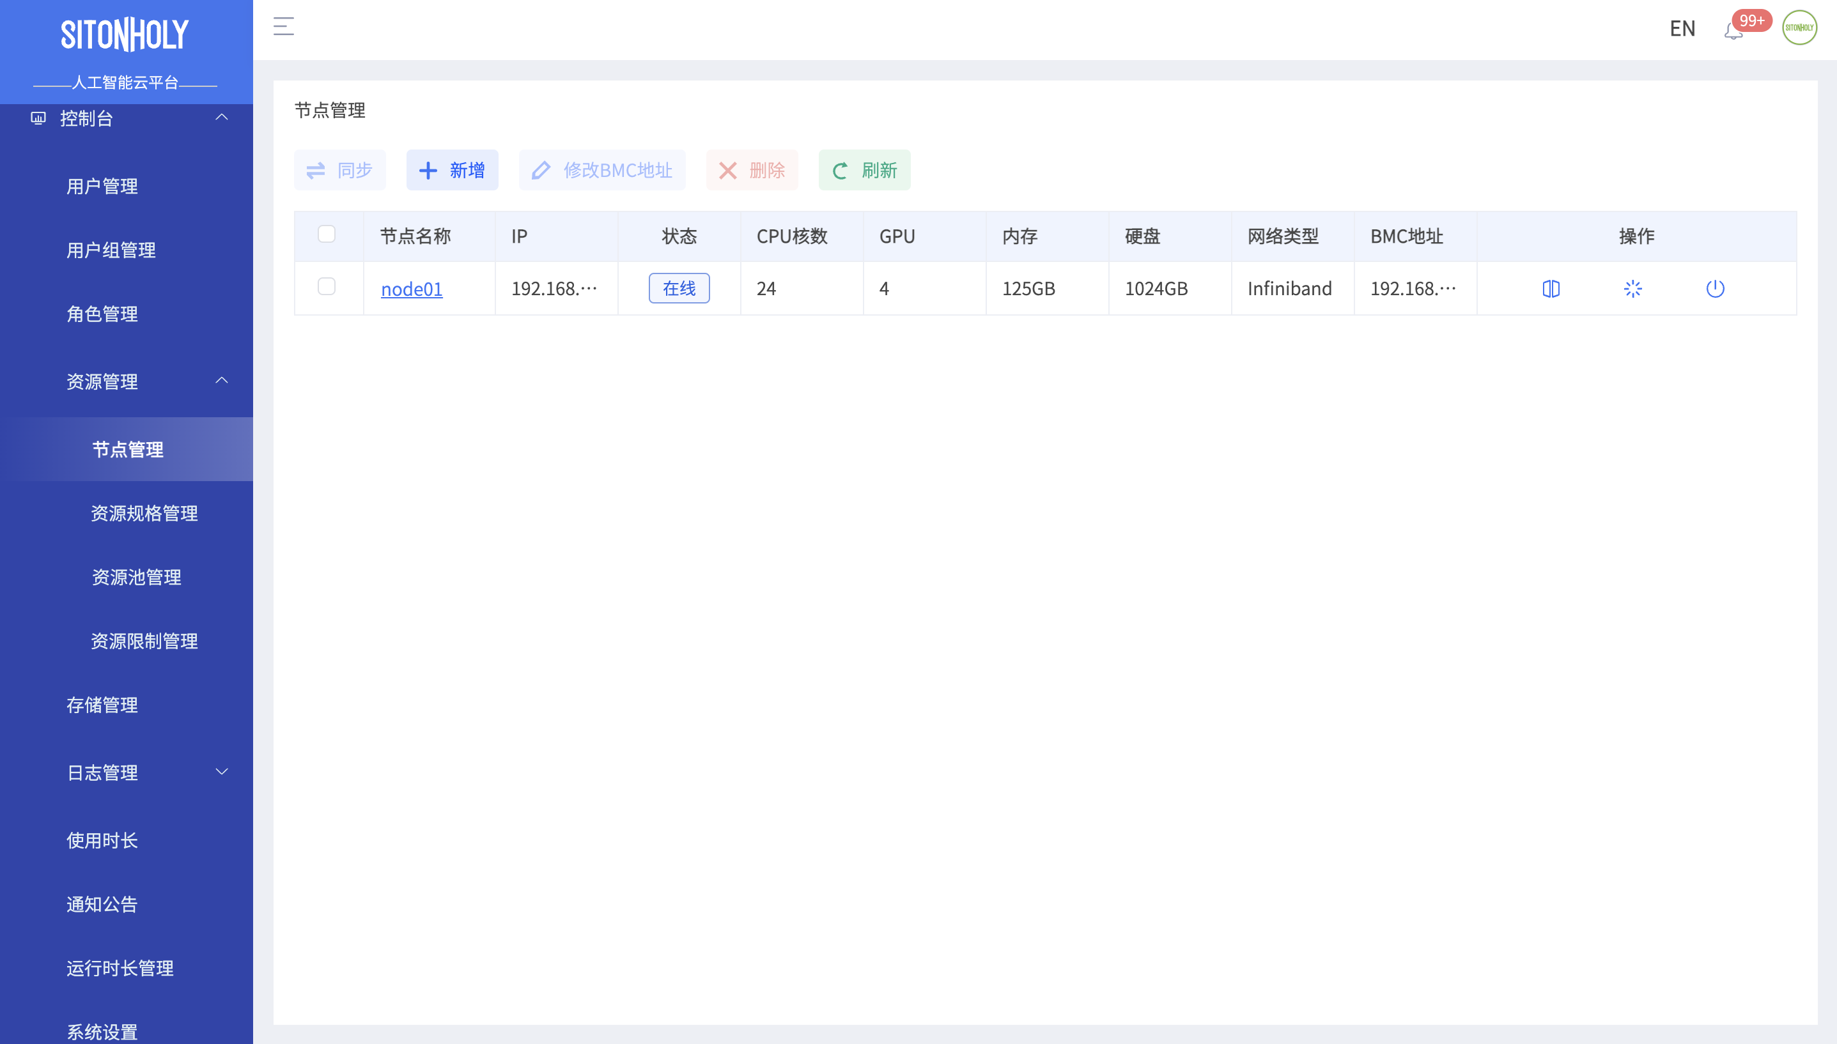1837x1044 pixels.
Task: Click the SITONHOLY logo
Action: pyautogui.click(x=125, y=35)
